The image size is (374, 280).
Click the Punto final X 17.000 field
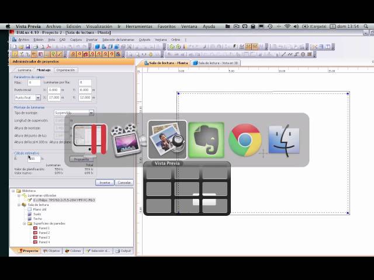coord(54,97)
